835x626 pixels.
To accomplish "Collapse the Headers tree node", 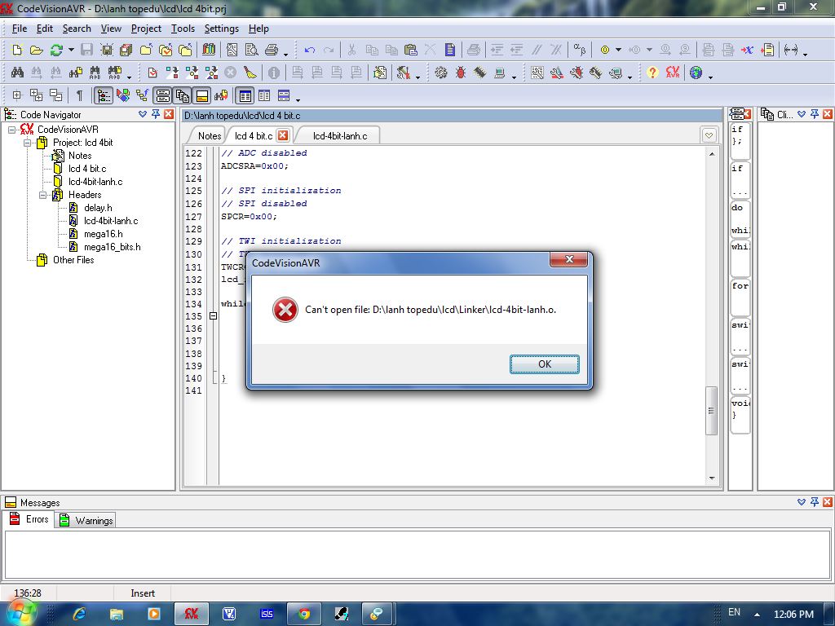I will click(42, 195).
